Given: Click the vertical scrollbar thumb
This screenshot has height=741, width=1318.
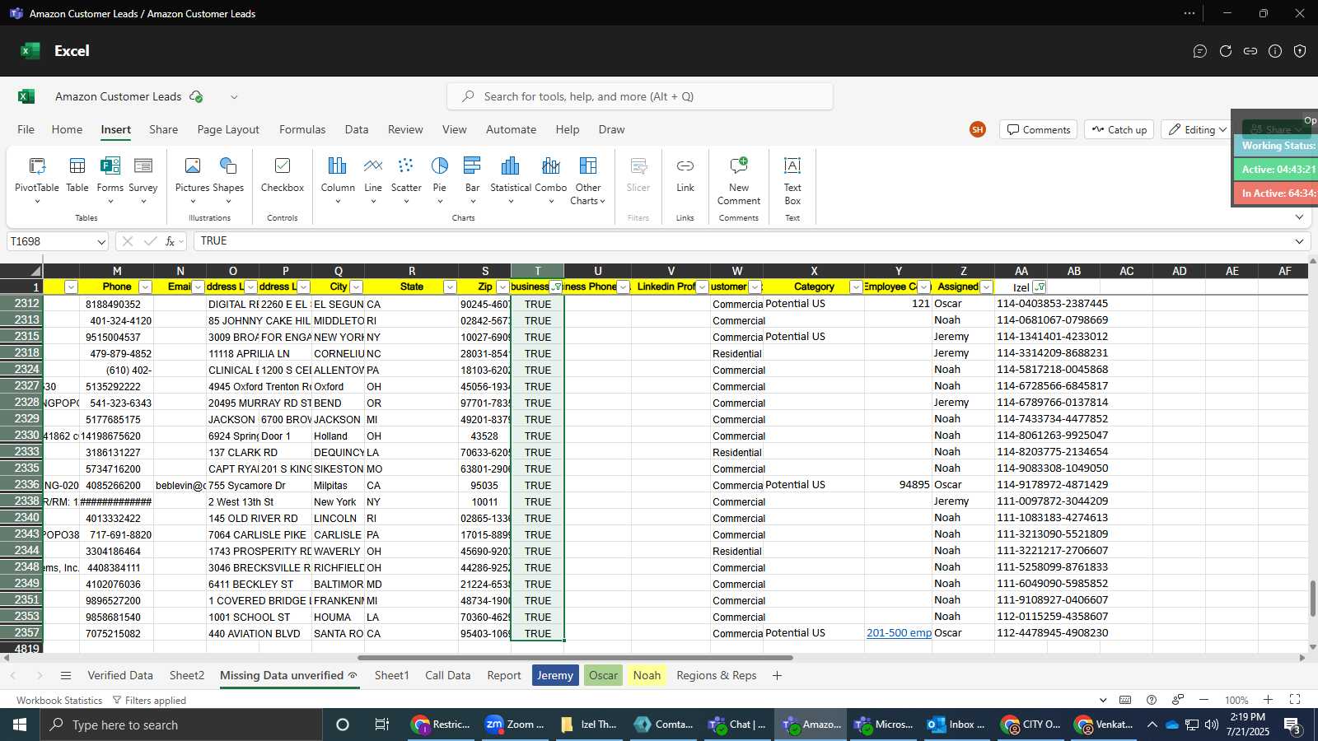Looking at the screenshot, I should click(1312, 599).
